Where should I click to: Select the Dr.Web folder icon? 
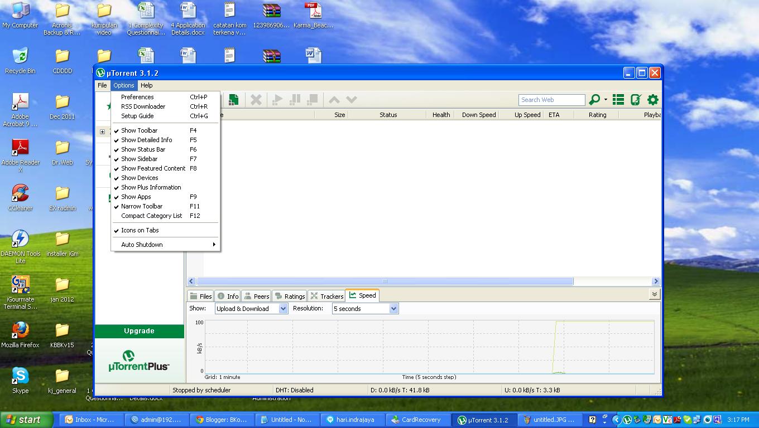tap(62, 153)
